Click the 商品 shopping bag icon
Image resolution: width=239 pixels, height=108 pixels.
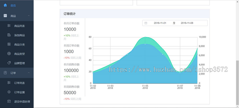tap(5, 16)
